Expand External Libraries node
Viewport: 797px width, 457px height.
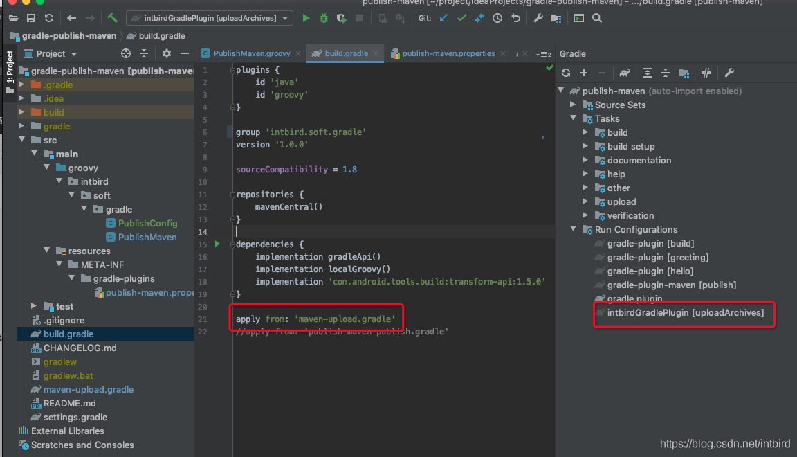(x=68, y=431)
